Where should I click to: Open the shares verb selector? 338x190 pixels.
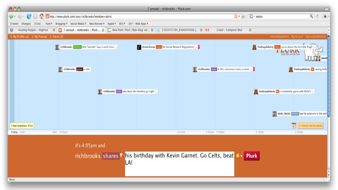tap(112, 156)
